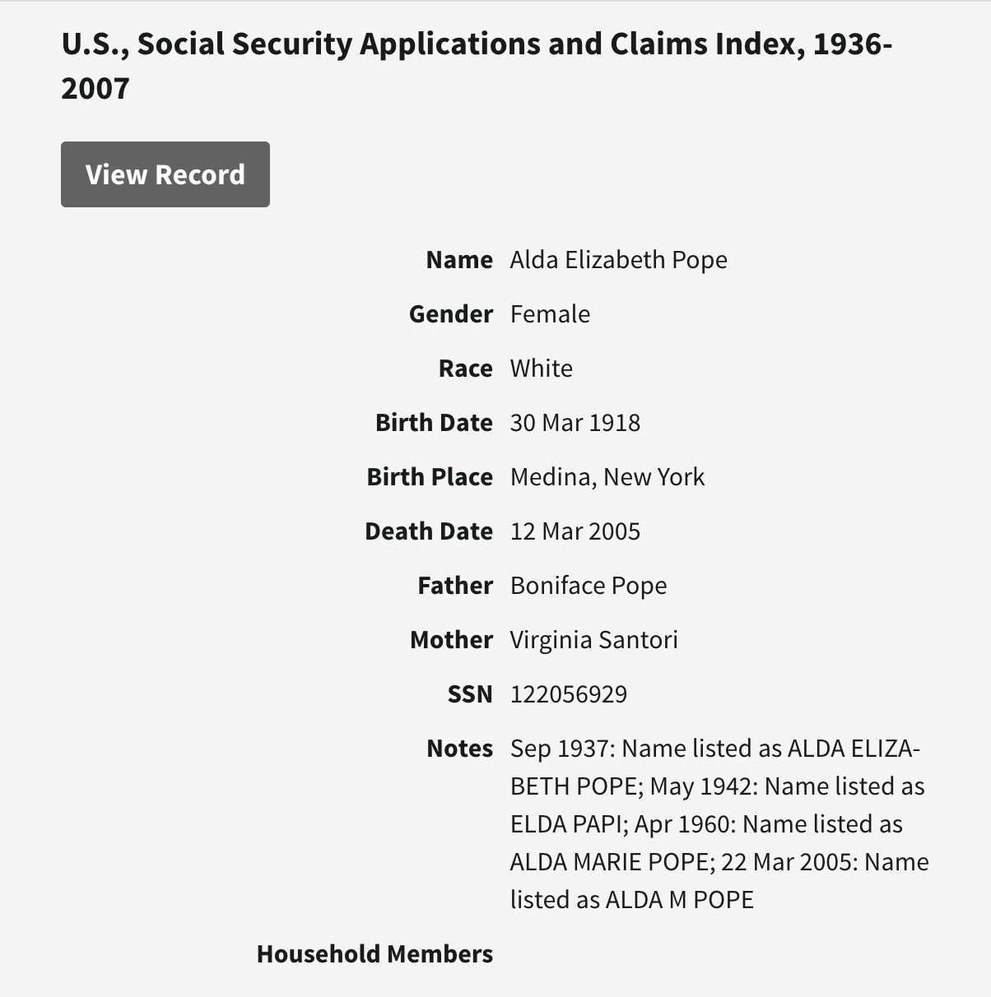The width and height of the screenshot is (991, 997).
Task: Click the SSN field label
Action: [x=470, y=694]
